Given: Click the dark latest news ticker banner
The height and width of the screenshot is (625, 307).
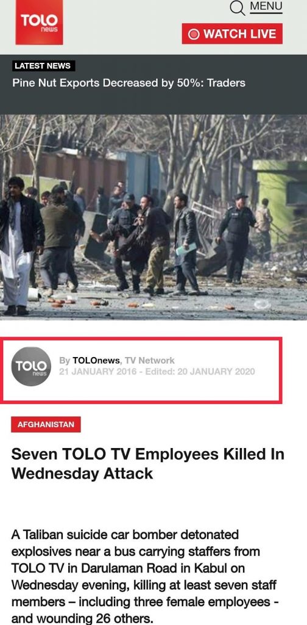Looking at the screenshot, I should (153, 84).
